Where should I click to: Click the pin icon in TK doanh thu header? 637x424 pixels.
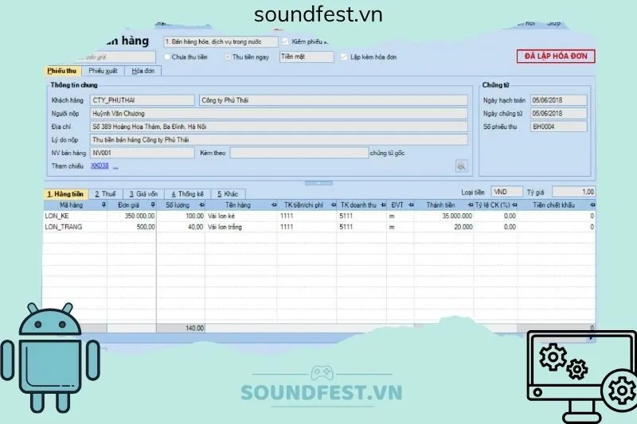coord(382,204)
